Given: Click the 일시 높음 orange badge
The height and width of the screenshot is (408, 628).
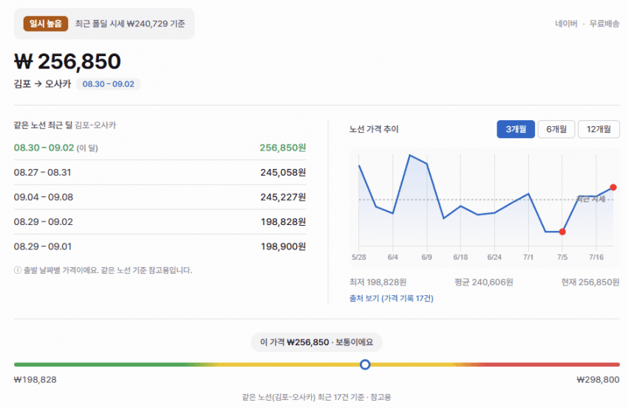Looking at the screenshot, I should [x=46, y=24].
